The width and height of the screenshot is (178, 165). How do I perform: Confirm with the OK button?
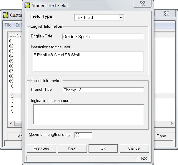click(103, 148)
